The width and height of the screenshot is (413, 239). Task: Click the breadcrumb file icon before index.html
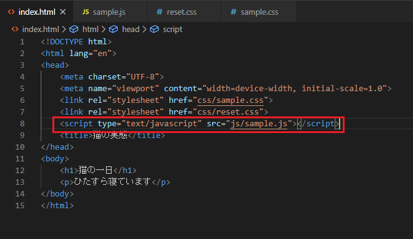point(15,29)
